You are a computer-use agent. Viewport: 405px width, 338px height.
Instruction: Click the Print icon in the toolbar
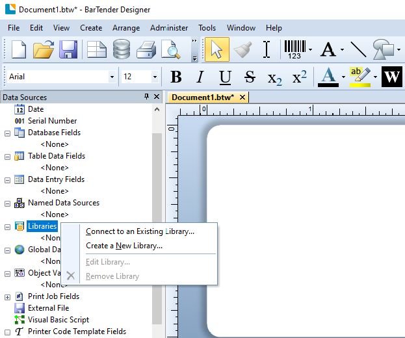(147, 50)
